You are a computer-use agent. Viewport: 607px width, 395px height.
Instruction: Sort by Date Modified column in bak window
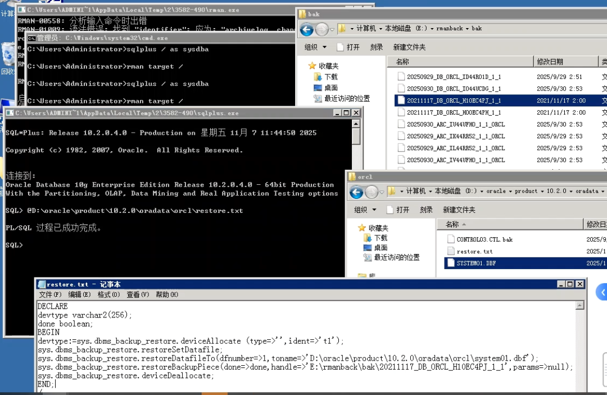click(566, 61)
